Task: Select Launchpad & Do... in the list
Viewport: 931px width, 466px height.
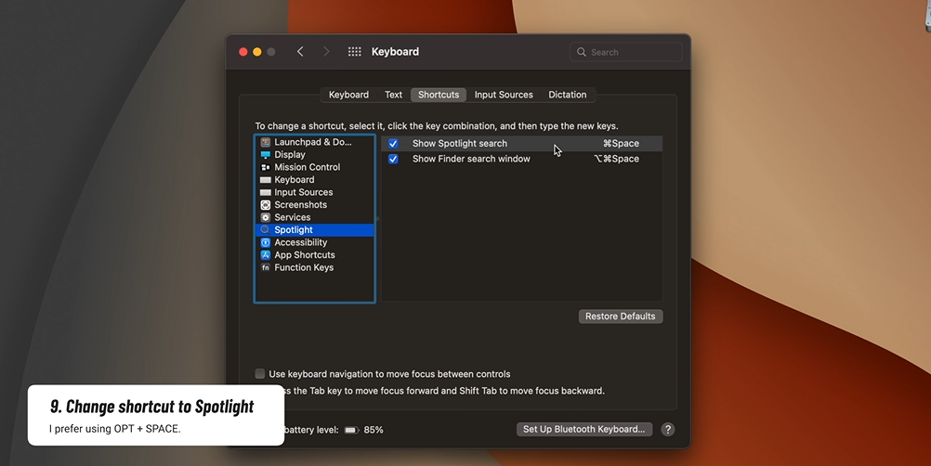Action: click(x=315, y=142)
